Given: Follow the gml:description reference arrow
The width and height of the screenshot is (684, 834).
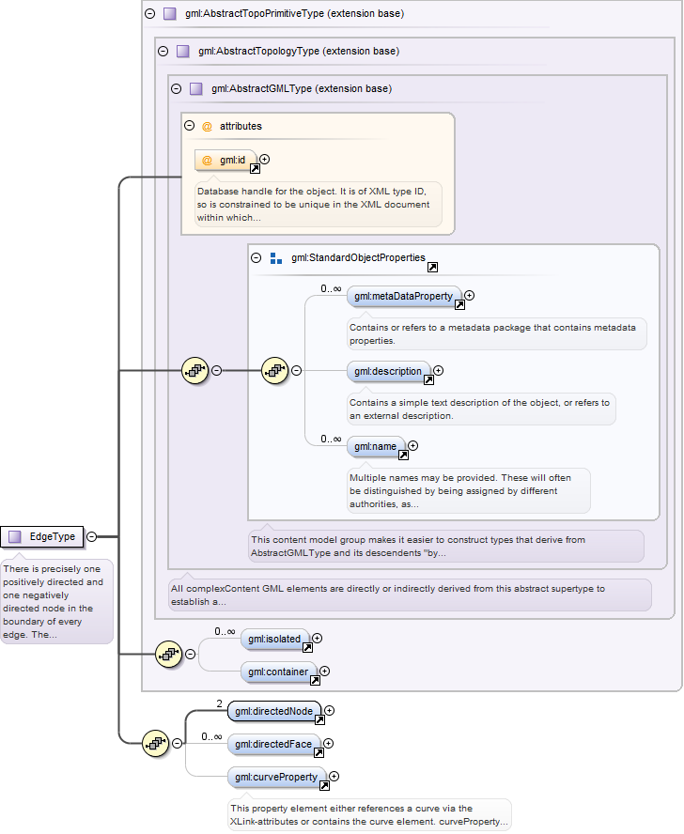Looking at the screenshot, I should coord(428,379).
